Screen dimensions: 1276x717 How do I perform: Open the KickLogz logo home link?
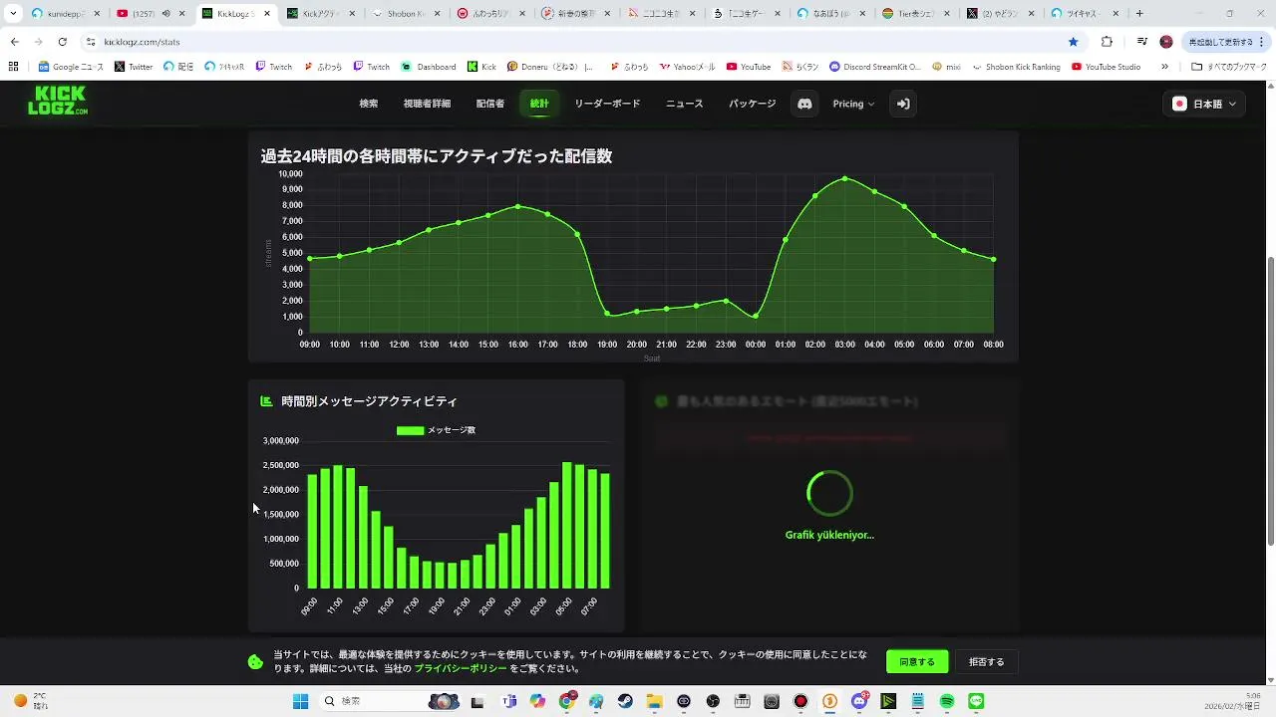58,101
